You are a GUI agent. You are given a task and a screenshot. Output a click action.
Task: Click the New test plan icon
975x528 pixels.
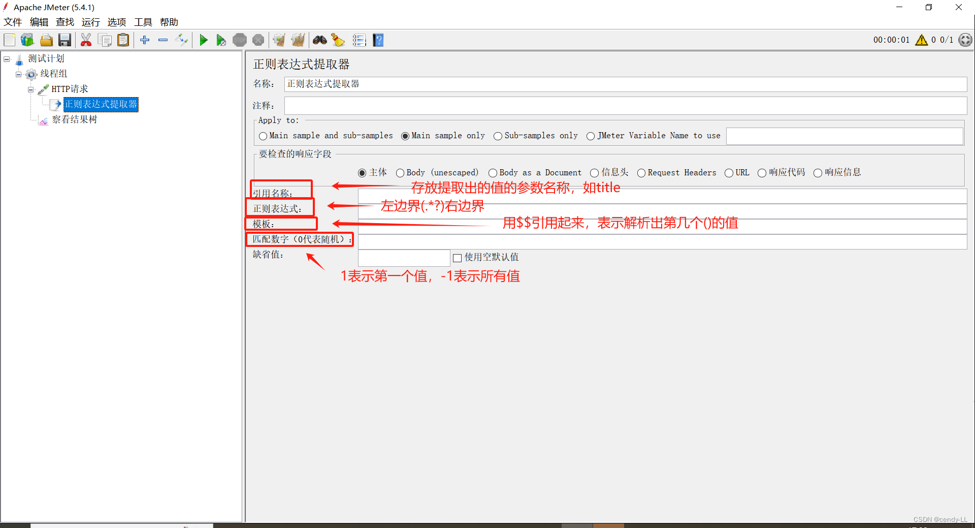[10, 40]
